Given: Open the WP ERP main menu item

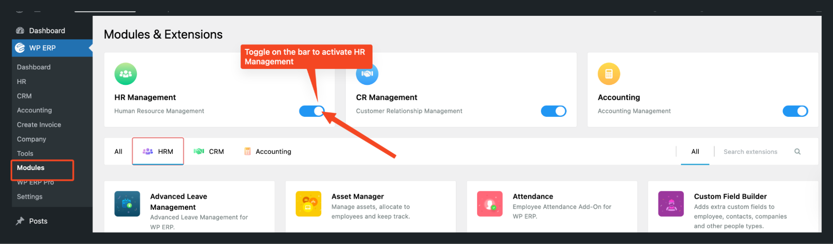Looking at the screenshot, I should coord(52,48).
